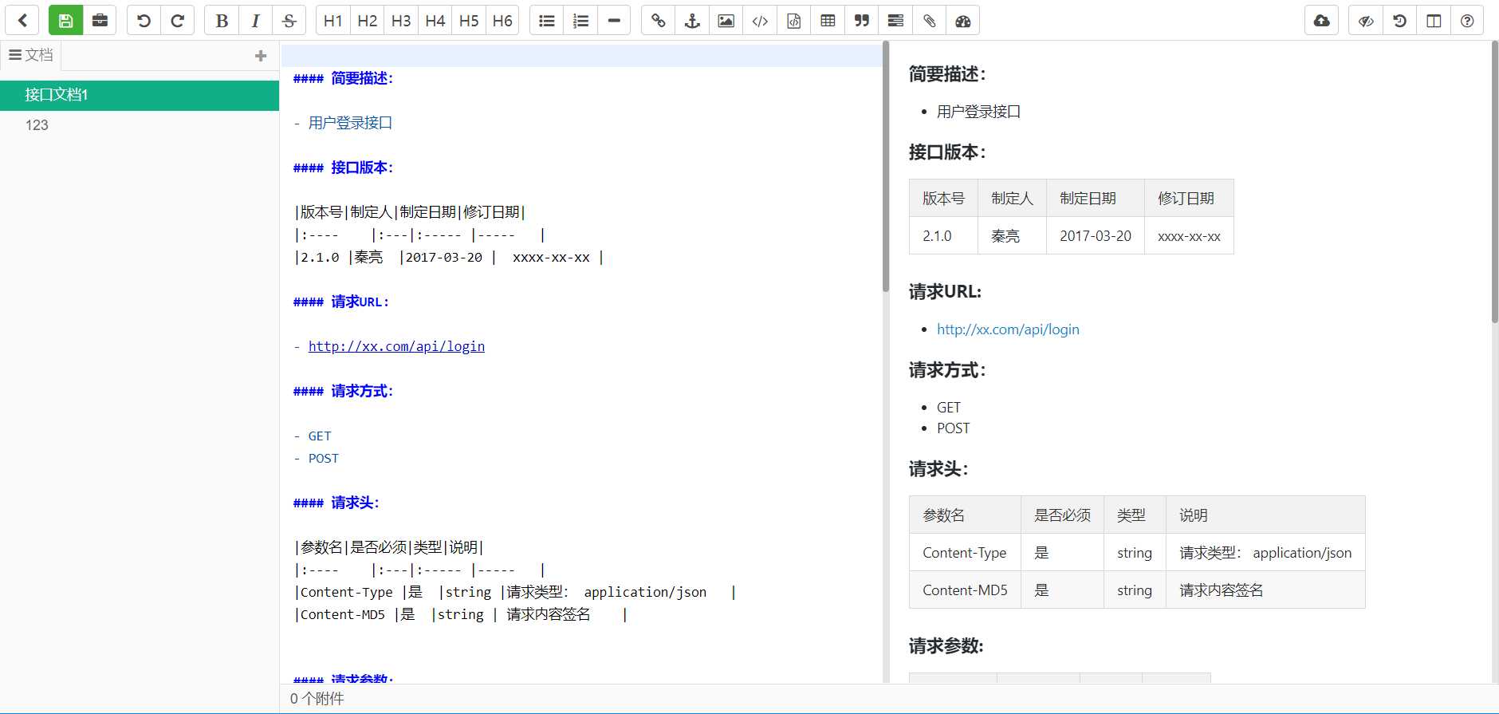The image size is (1499, 714).
Task: Add a new document with plus icon
Action: pyautogui.click(x=261, y=56)
